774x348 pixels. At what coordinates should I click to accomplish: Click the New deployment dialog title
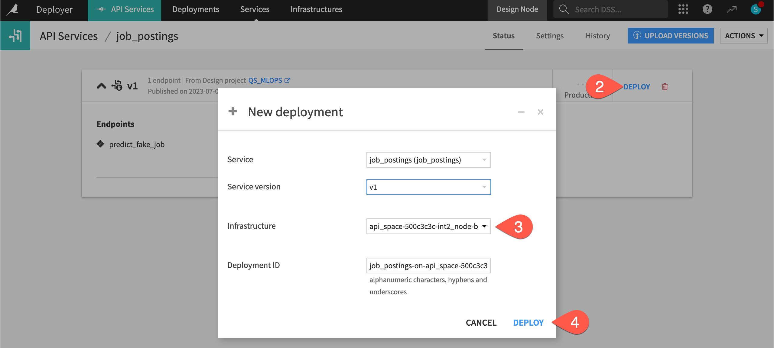pyautogui.click(x=295, y=112)
